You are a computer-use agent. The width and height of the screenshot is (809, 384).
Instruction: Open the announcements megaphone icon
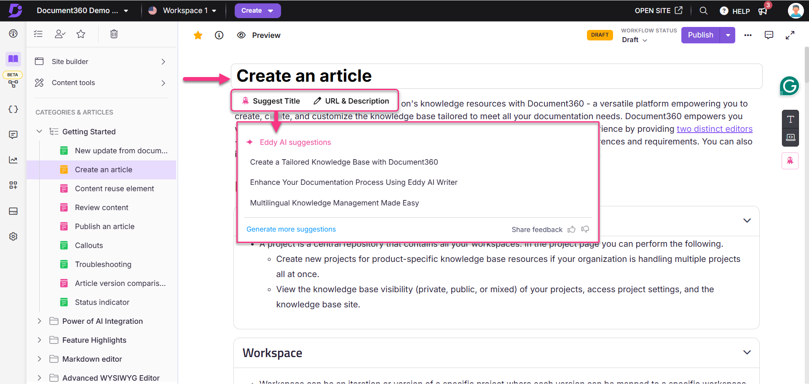click(x=763, y=11)
